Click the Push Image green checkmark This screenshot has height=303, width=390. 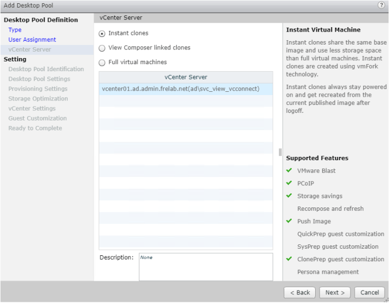click(289, 221)
